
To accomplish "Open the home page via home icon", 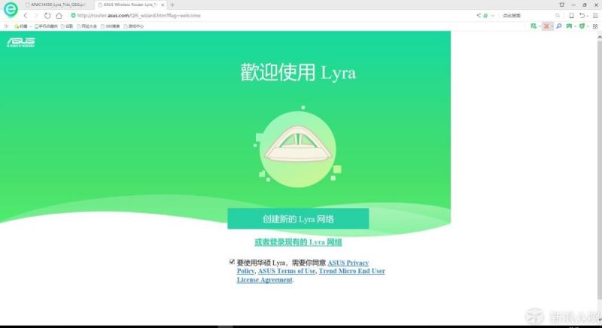I will click(59, 16).
